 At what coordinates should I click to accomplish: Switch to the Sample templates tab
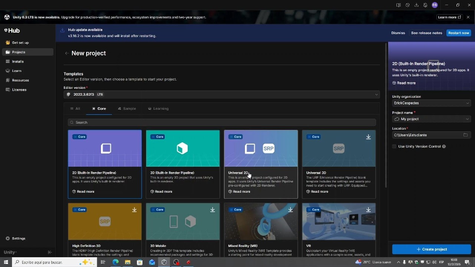coord(127,109)
